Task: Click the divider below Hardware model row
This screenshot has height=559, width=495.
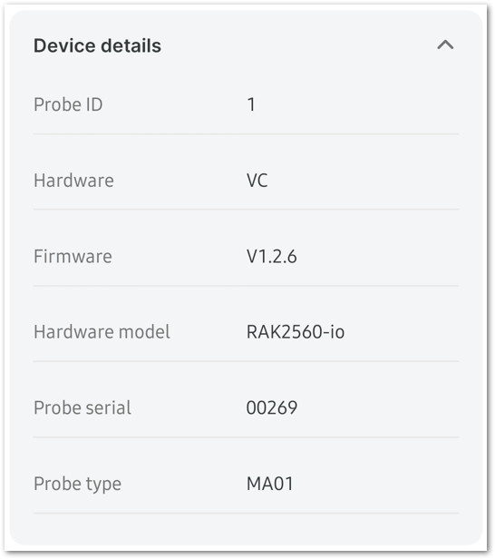Action: point(246,361)
